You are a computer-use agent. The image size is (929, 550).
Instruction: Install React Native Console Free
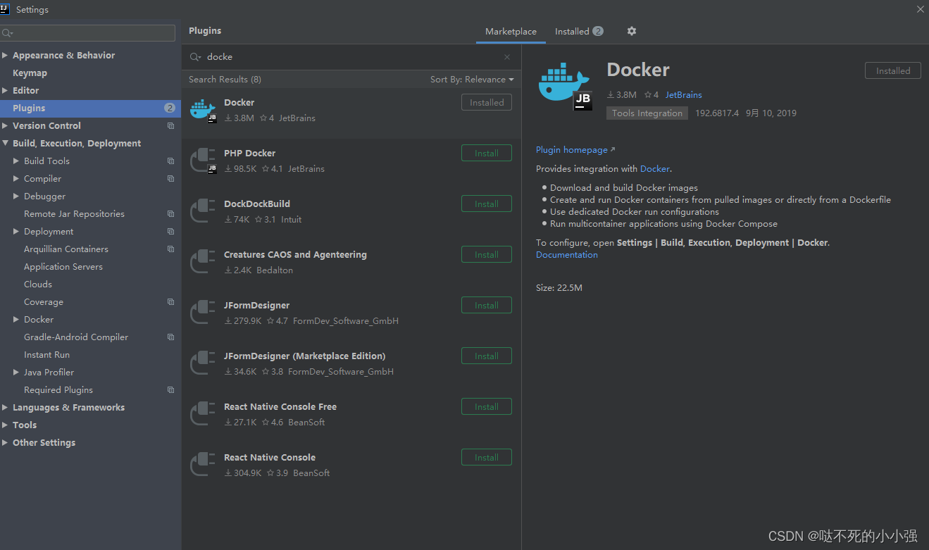[487, 407]
